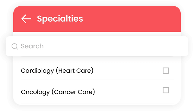
Task: Choose Cardiology by its row label
Action: point(57,71)
